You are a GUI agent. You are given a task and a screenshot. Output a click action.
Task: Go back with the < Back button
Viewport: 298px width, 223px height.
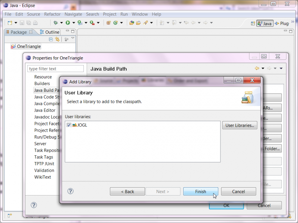[127, 191]
